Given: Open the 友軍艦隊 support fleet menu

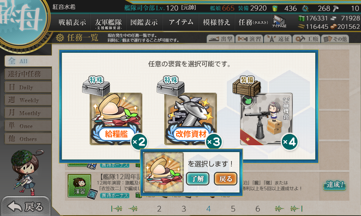Looking at the screenshot, I should (x=108, y=22).
